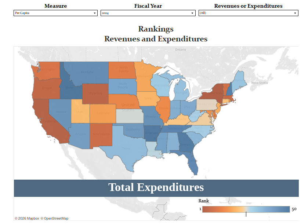Click the Rankings title text
301x224 pixels.
[x=156, y=29]
